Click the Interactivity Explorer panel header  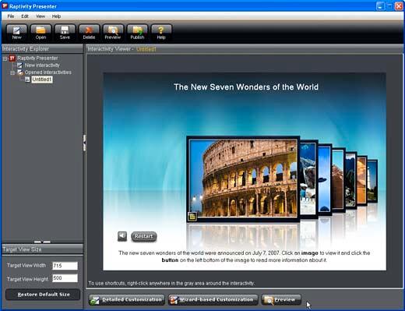click(42, 49)
